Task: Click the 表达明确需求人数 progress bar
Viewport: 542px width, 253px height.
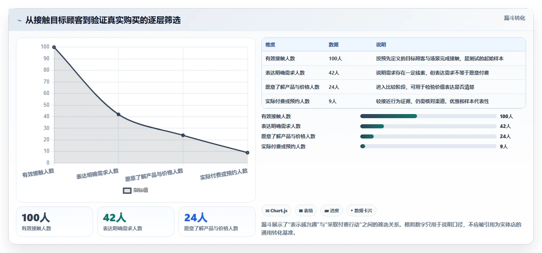Action: (428, 126)
